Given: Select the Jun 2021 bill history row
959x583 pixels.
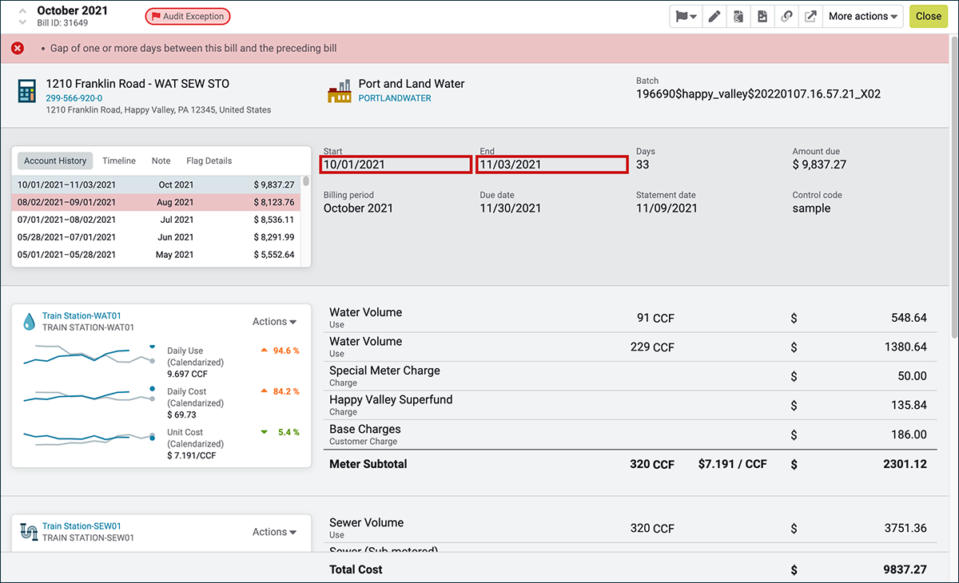Looking at the screenshot, I should click(156, 237).
